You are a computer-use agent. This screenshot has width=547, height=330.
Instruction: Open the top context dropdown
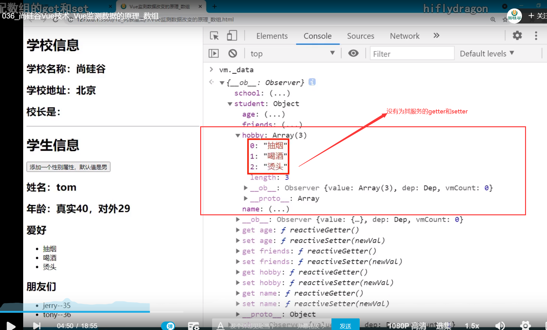coord(293,54)
